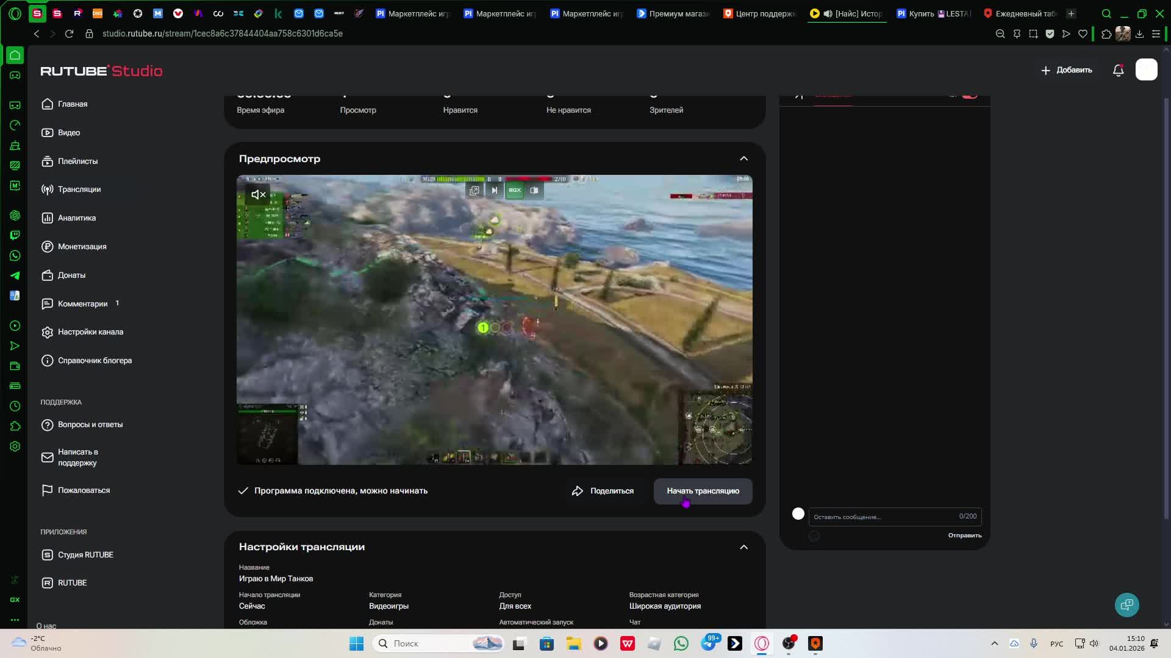Open Трансляции section

tap(71, 189)
